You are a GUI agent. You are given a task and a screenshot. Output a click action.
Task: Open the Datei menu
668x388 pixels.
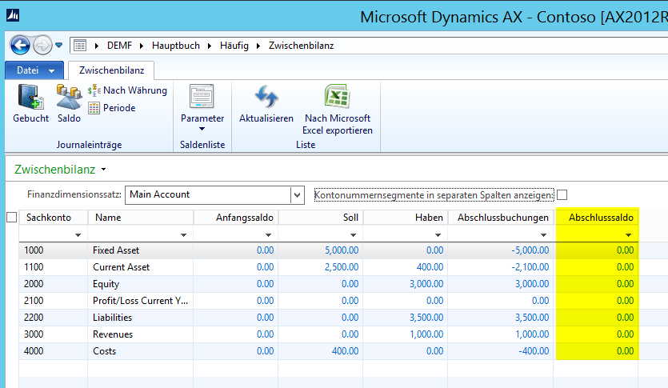coord(34,70)
